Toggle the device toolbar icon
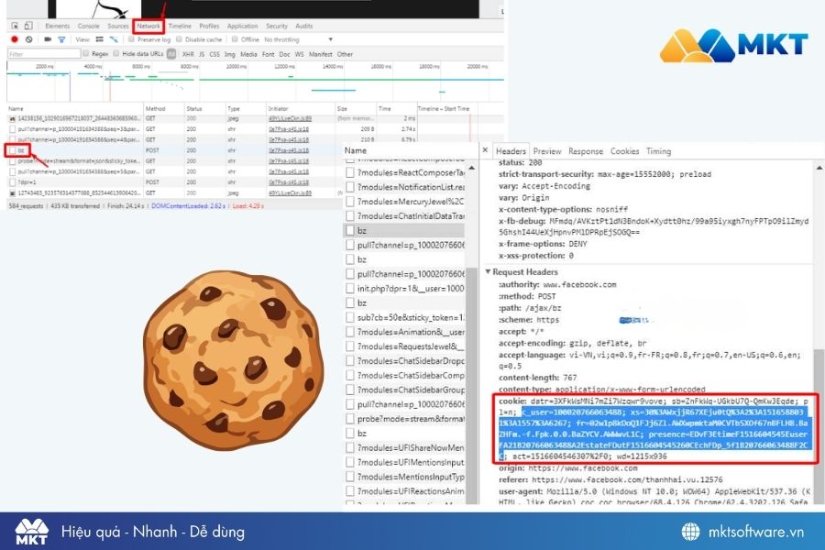This screenshot has height=550, width=825. 29,27
